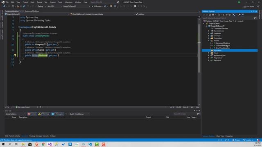The width and height of the screenshot is (262, 147).
Task: Click the Solution Explorer home icon
Action: [210, 15]
